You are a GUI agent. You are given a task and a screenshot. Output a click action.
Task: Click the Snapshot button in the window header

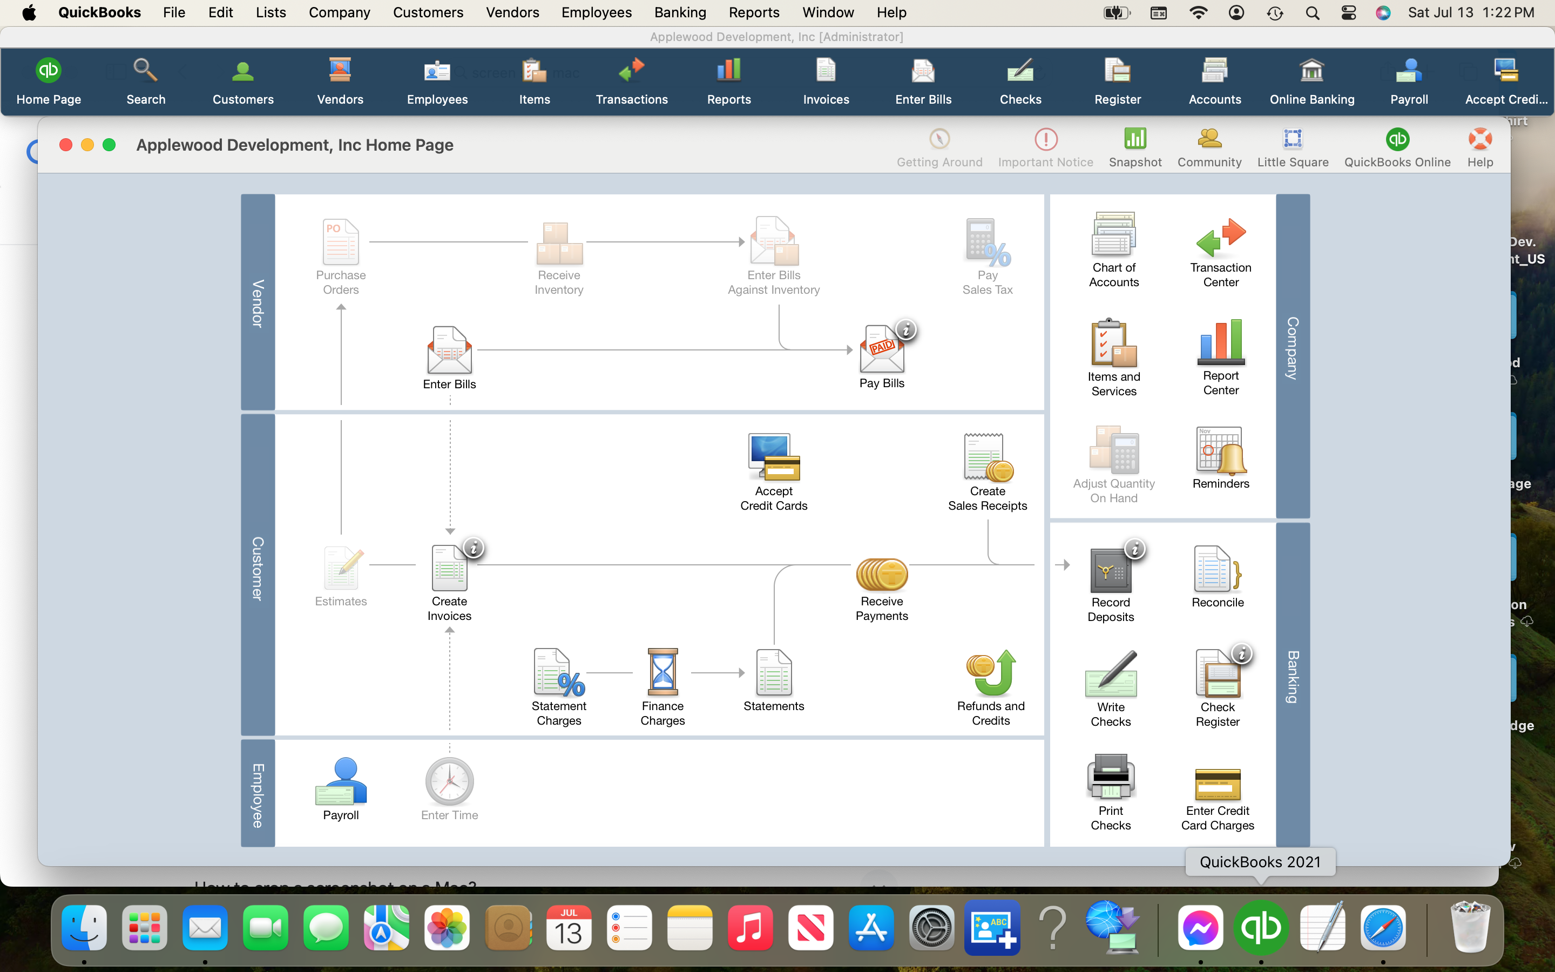1135,147
